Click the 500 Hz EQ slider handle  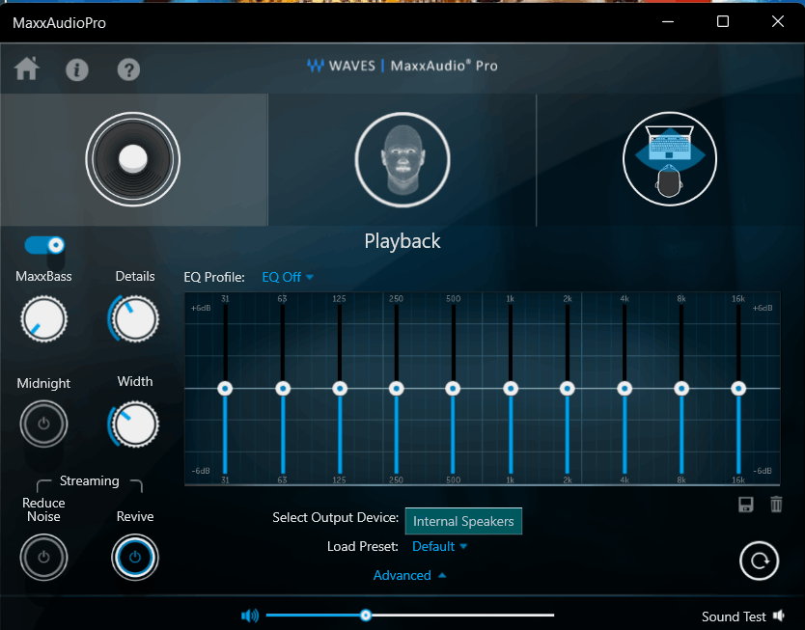(453, 389)
